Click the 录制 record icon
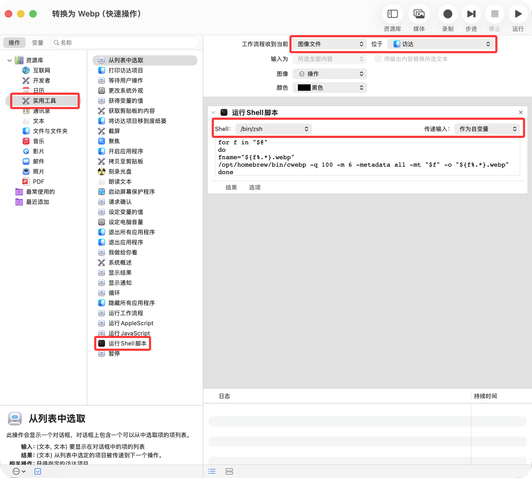This screenshot has width=532, height=478. pos(448,14)
